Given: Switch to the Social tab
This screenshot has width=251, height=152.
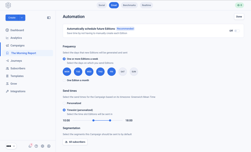Looking at the screenshot, I should [102, 5].
